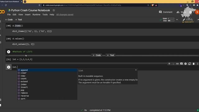Star the Python Crash Course Notebook
This screenshot has height=112, width=199.
pos(54,10)
